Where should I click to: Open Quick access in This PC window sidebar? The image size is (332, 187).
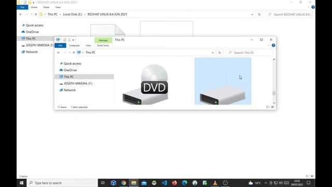point(72,63)
